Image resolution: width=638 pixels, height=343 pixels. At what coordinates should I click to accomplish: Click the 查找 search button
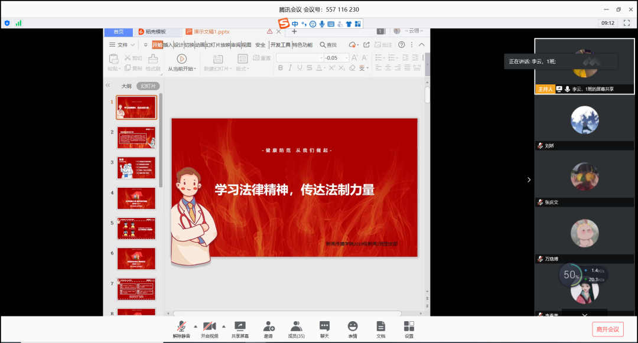click(328, 45)
